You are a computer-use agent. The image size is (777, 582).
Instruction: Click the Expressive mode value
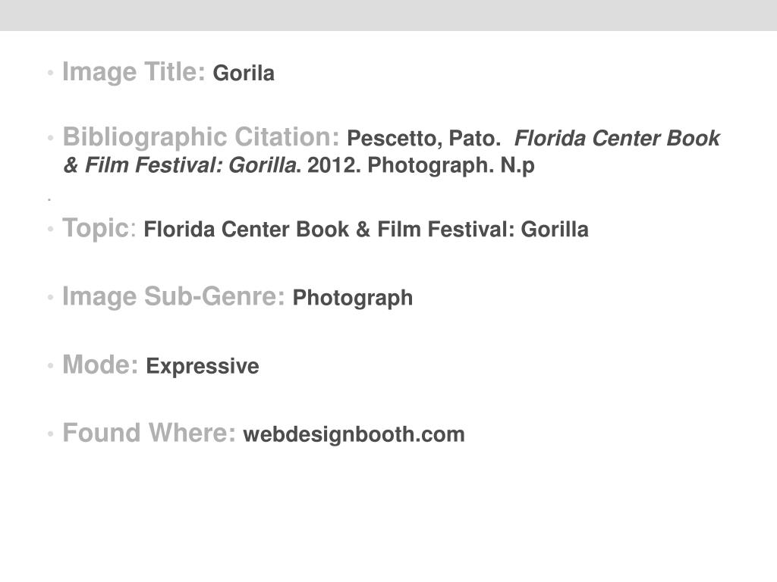(202, 367)
